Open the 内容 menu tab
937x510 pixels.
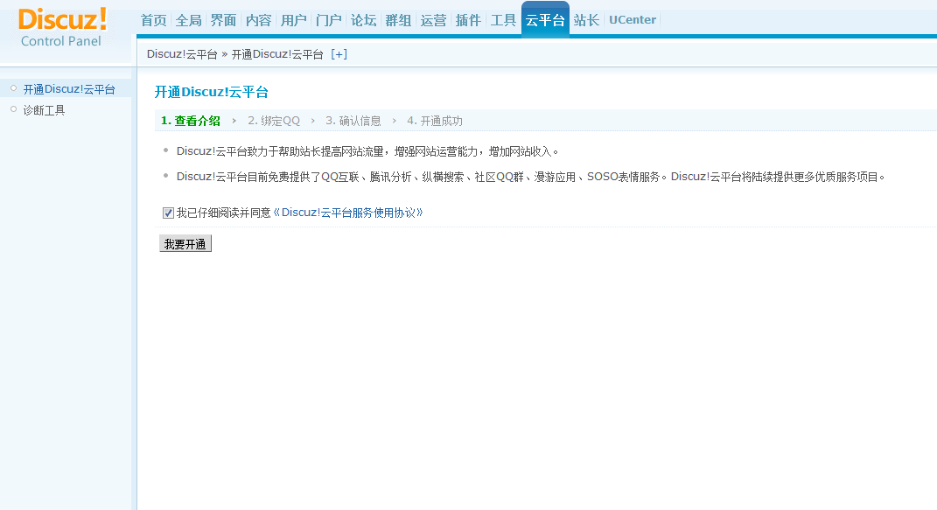[x=258, y=20]
